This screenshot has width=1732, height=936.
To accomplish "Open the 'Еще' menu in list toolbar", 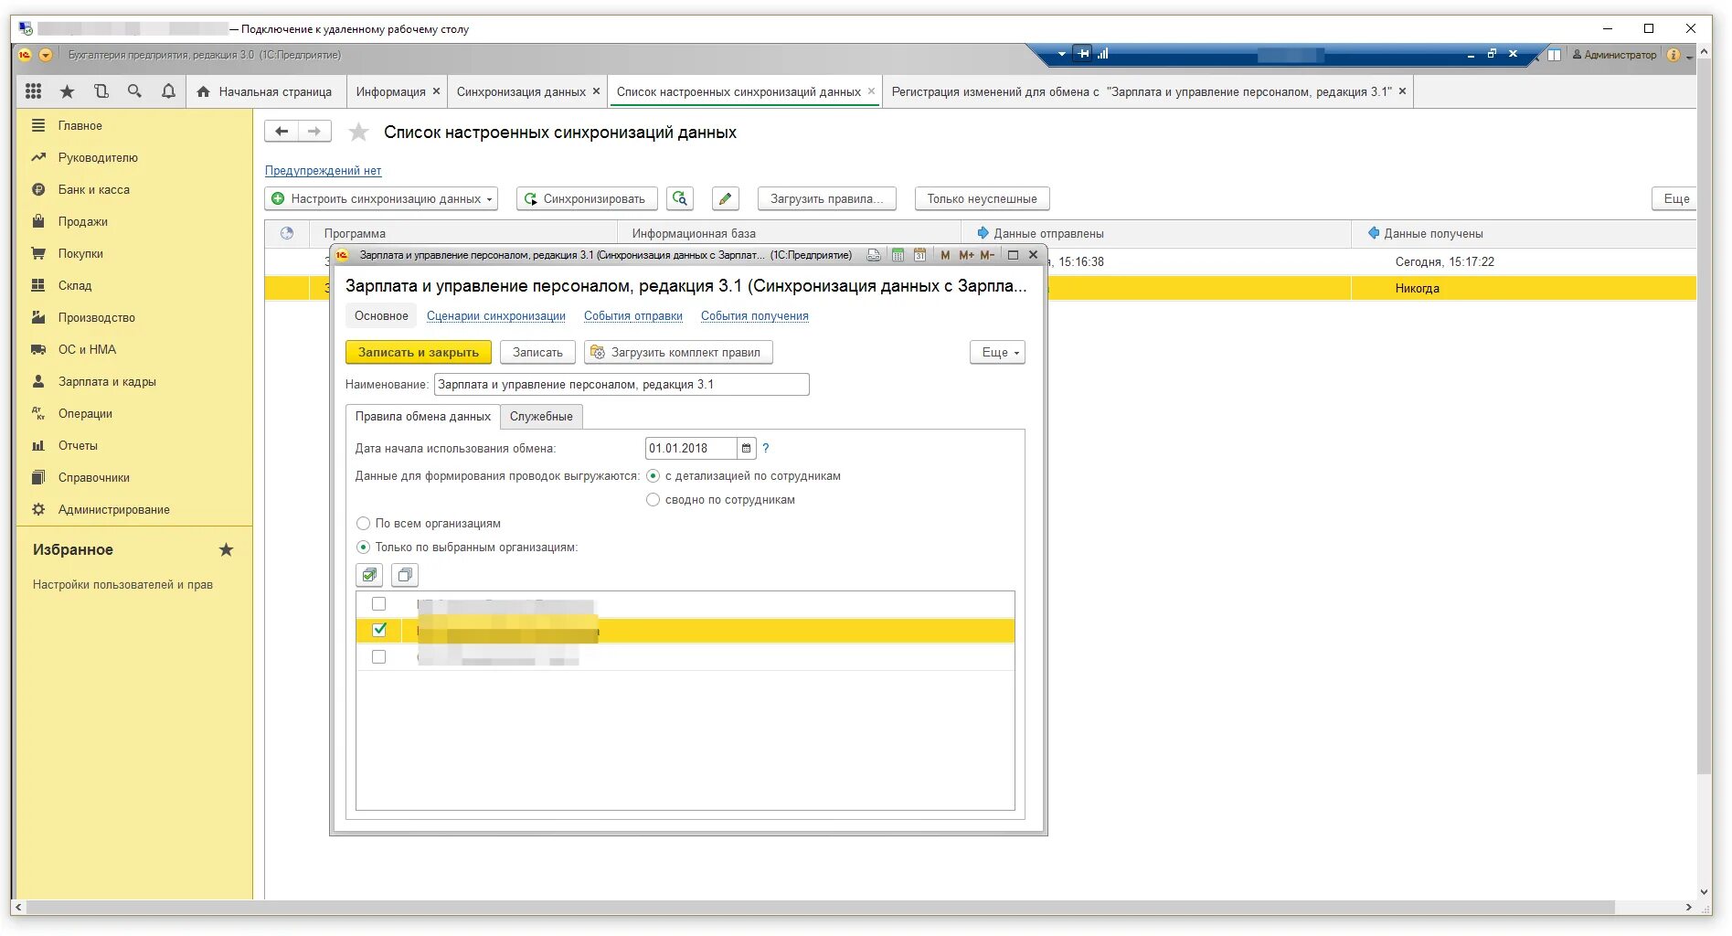I will 1675,198.
